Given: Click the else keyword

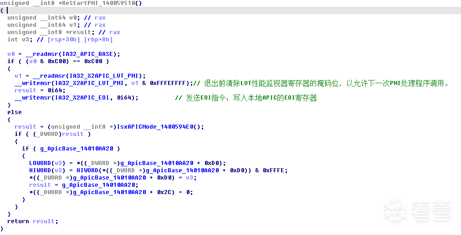Looking at the screenshot, I should [x=15, y=112].
